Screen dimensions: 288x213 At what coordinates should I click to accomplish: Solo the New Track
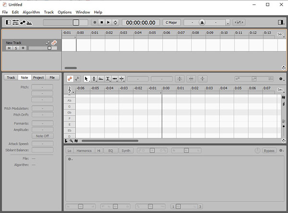click(x=15, y=48)
